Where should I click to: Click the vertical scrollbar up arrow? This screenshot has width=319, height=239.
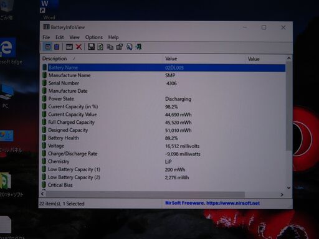click(x=288, y=59)
